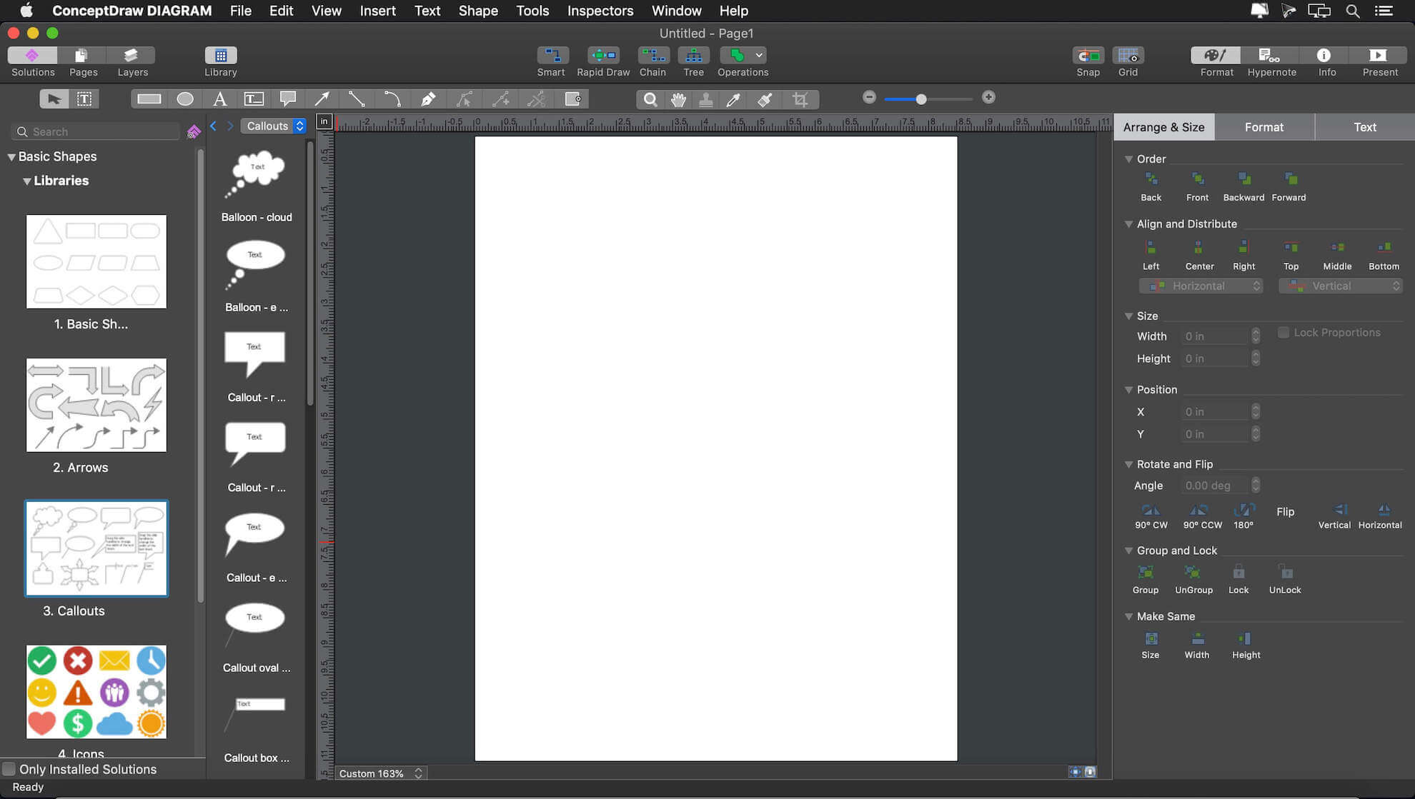This screenshot has height=799, width=1415.
Task: Check the Lock Proportions box
Action: 1284,333
